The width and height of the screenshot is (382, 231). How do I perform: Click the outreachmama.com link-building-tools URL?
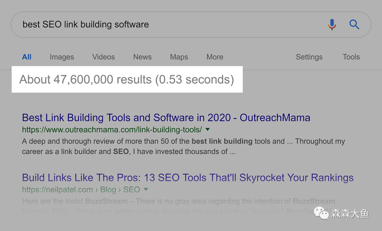coord(112,129)
